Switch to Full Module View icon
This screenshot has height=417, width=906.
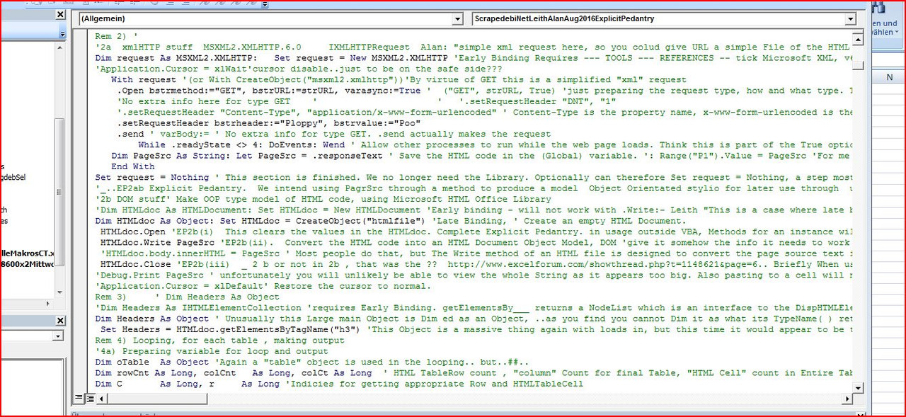click(89, 399)
